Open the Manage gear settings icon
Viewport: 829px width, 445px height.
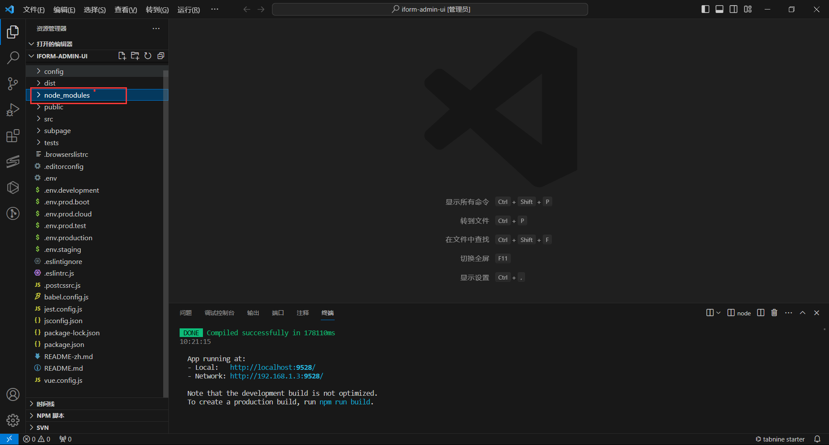click(13, 420)
